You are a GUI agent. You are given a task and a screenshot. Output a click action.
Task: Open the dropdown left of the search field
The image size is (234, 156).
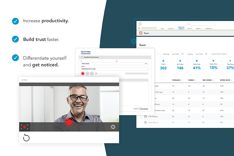[188, 24]
